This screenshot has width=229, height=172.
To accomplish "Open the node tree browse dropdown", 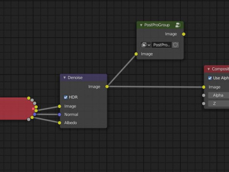I will (x=146, y=45).
